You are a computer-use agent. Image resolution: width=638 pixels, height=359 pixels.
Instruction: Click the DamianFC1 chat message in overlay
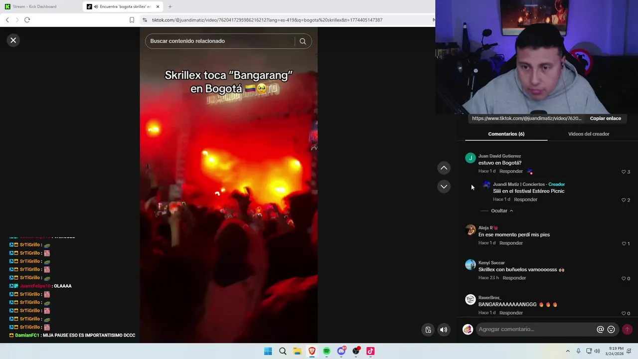72,336
